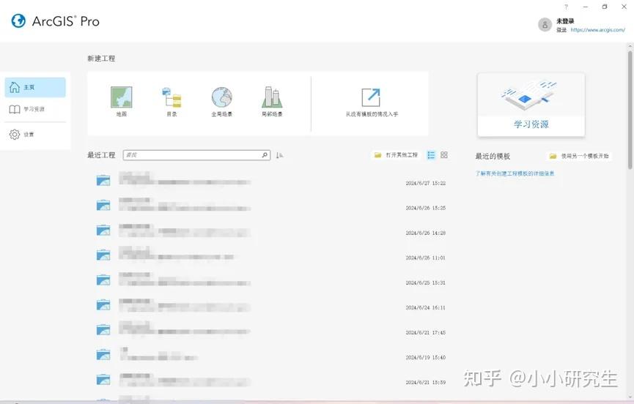Image resolution: width=634 pixels, height=404 pixels.
Task: Create a new Map (地图) project
Action: coord(121,101)
